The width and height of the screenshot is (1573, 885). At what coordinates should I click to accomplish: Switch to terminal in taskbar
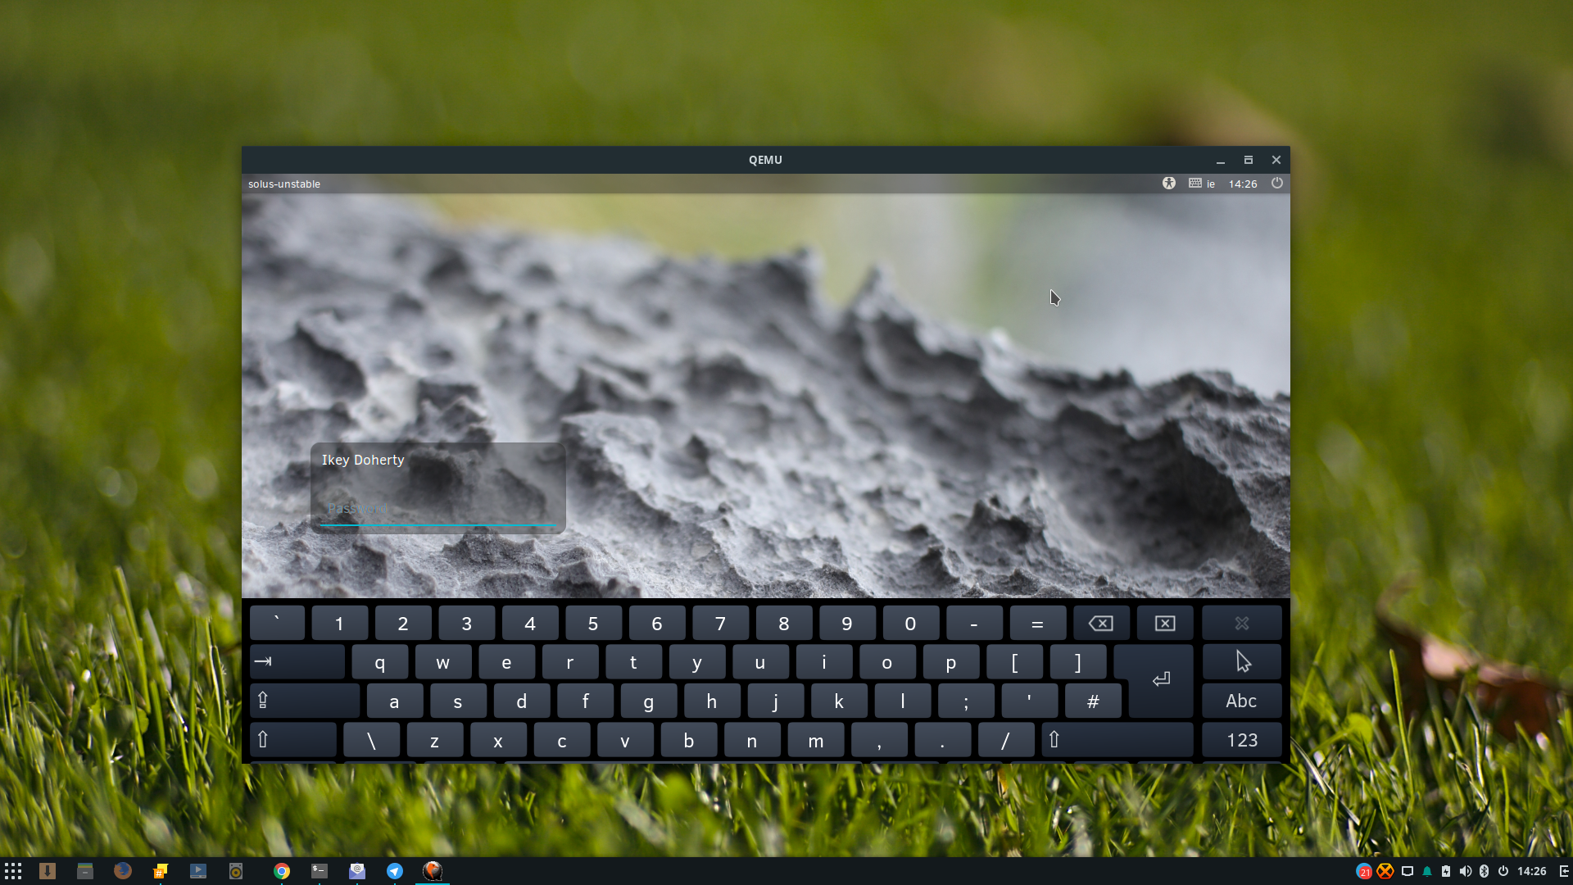(x=320, y=871)
